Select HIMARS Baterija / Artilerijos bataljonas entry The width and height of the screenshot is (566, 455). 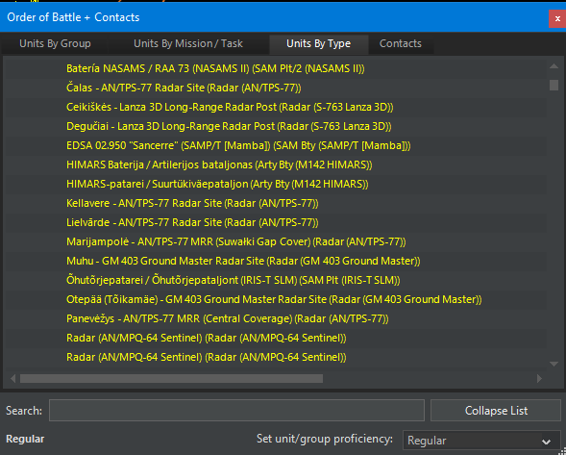point(219,164)
